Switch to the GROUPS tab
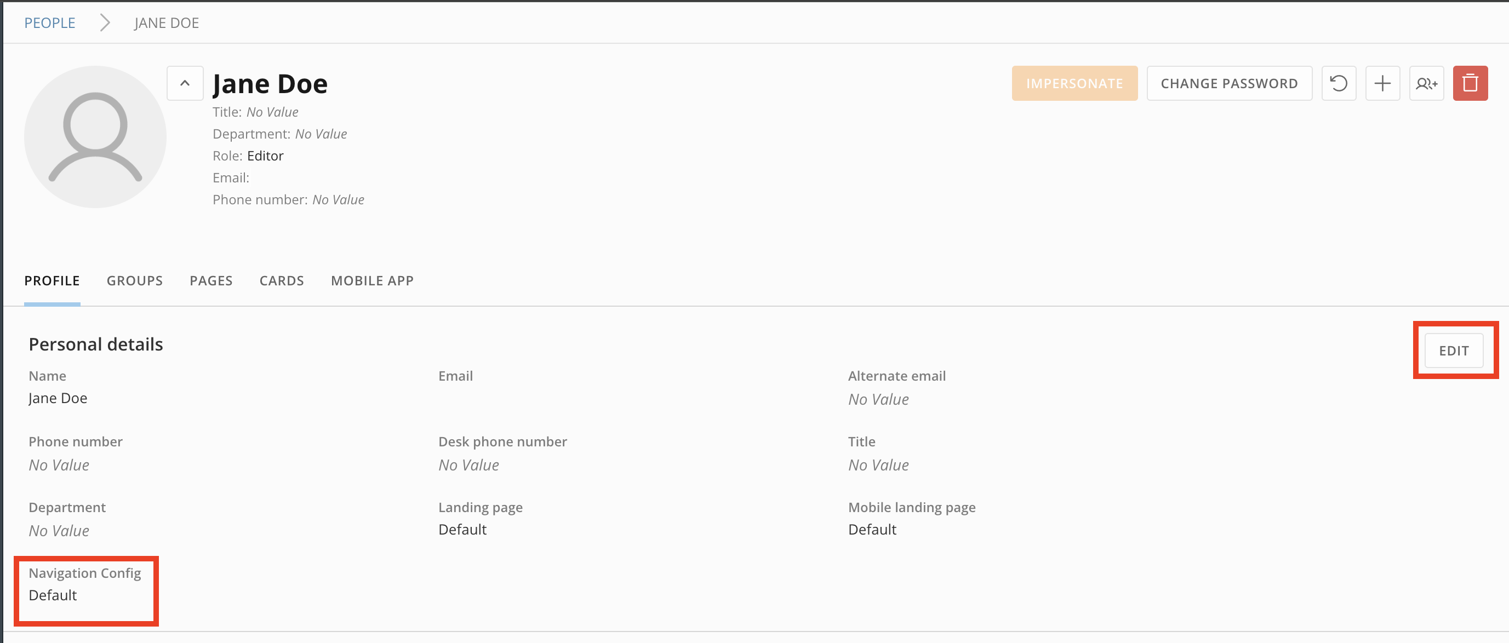The image size is (1509, 643). (135, 280)
